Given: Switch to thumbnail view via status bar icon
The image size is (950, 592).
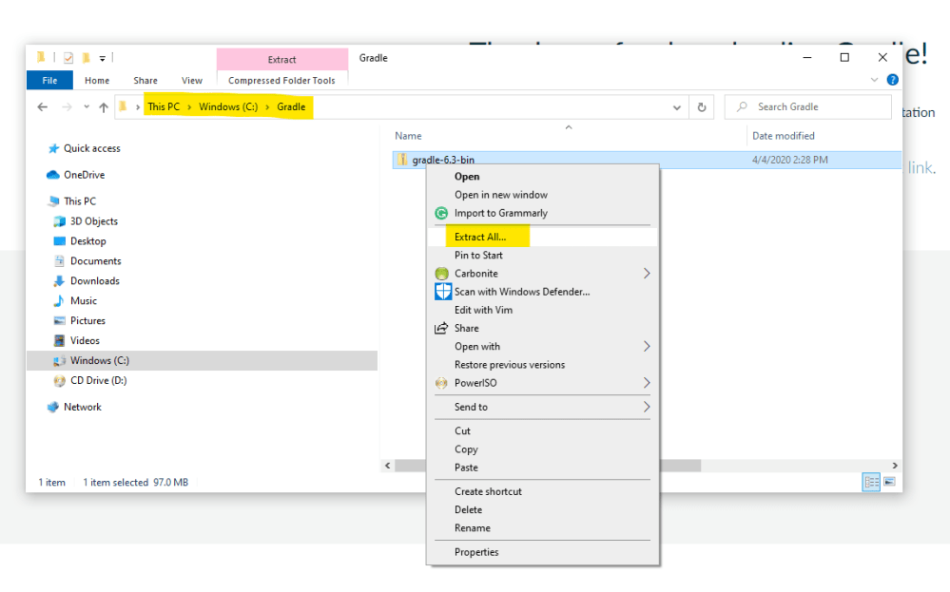Looking at the screenshot, I should [890, 482].
